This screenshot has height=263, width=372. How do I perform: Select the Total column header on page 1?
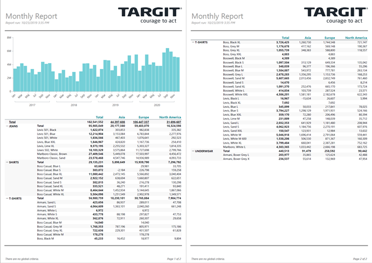click(100, 117)
